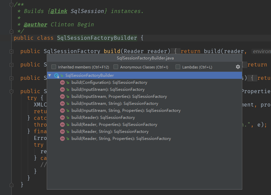Expand the build(Reader reader) folded method

click(x=11, y=51)
